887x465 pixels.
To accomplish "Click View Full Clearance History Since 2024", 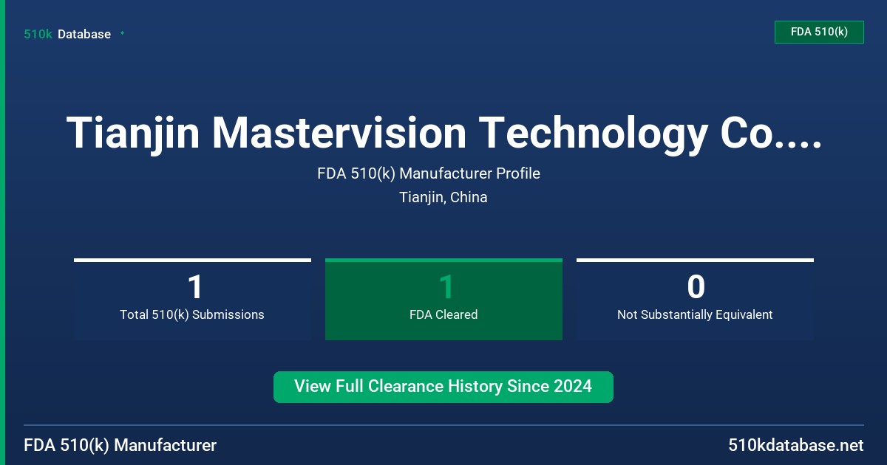I will pyautogui.click(x=443, y=387).
